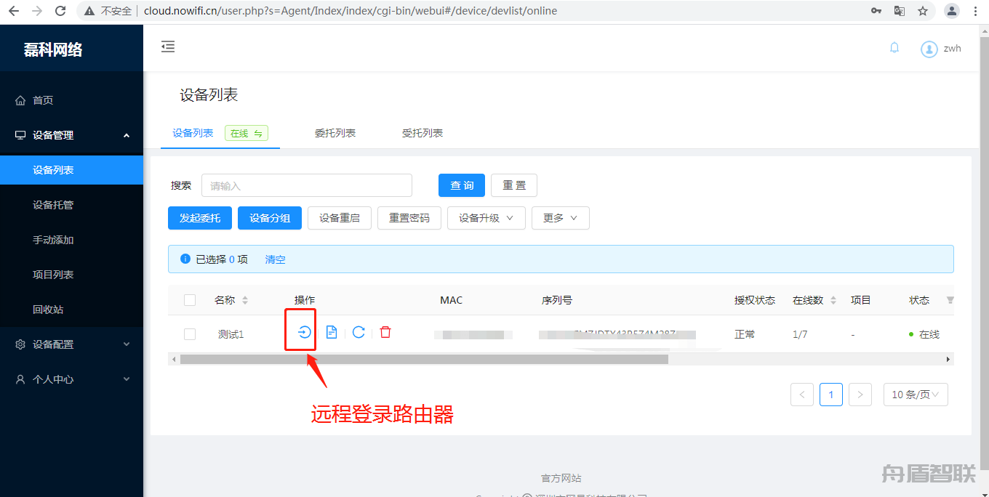Open the browser translate icon
Viewport: 989px width, 497px height.
pos(900,11)
